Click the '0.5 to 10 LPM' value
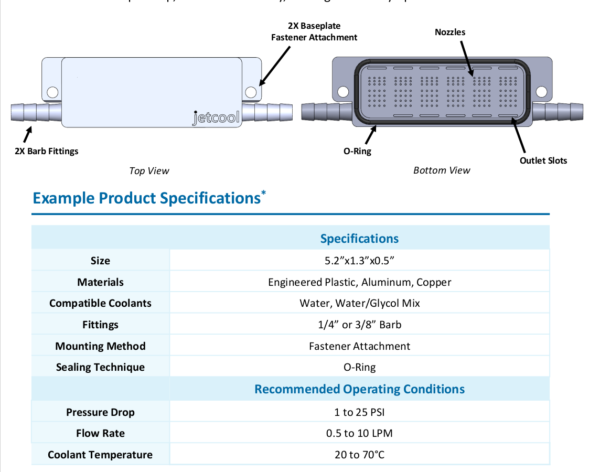The image size is (600, 472). pyautogui.click(x=359, y=433)
